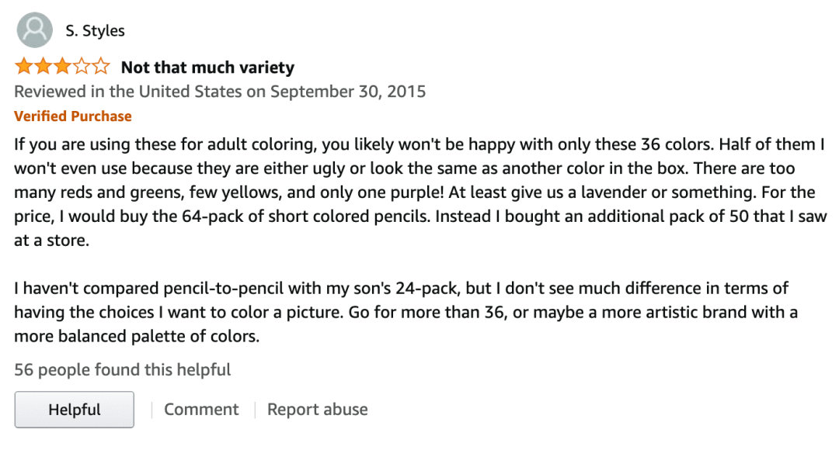Click the first paragraph of review text
Viewport: 839px width, 457px height.
[420, 192]
